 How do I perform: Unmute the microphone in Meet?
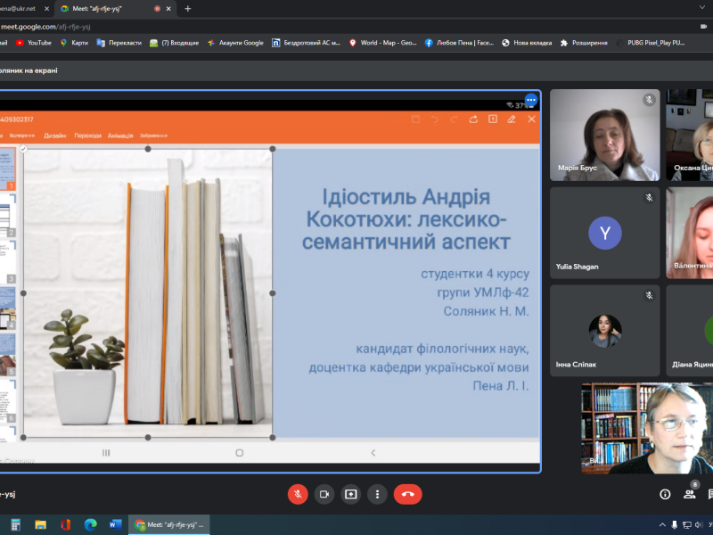click(297, 494)
